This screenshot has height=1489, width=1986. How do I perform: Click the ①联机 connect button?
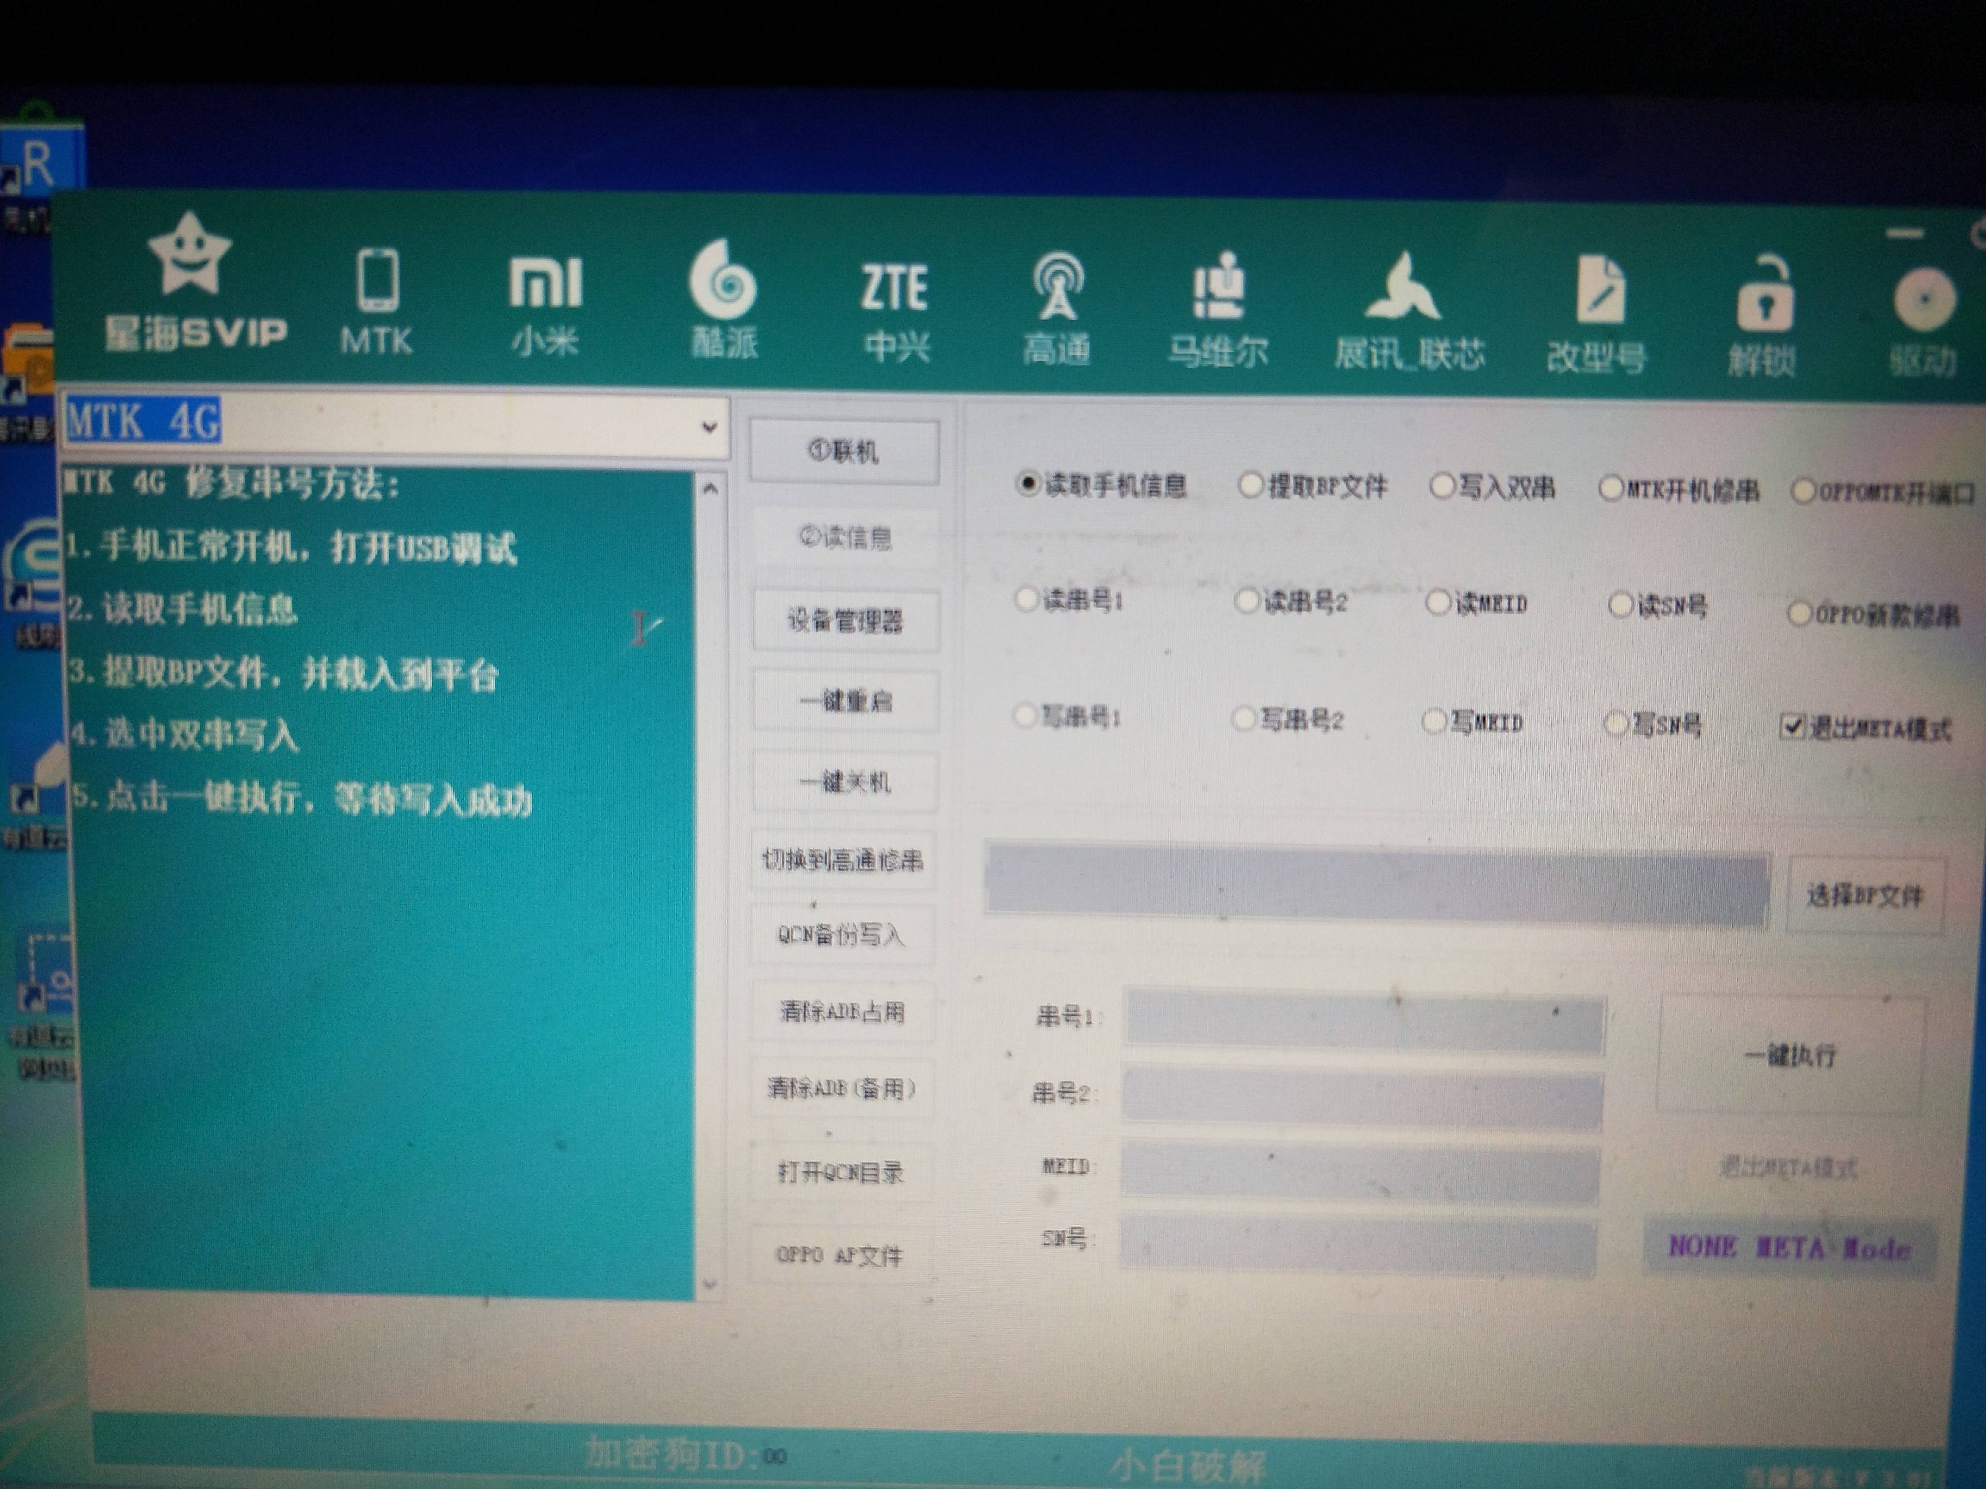pyautogui.click(x=844, y=451)
